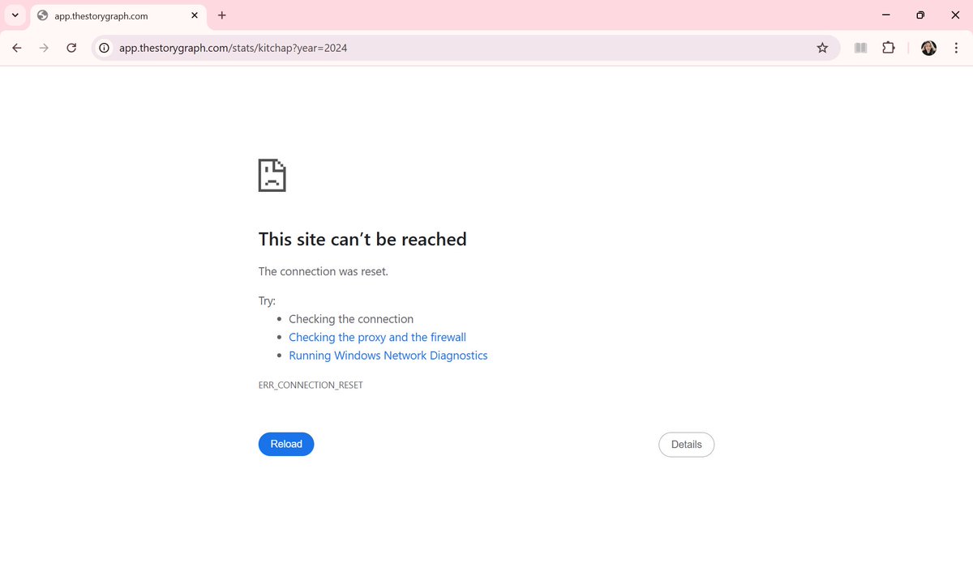Open a new tab with plus button

point(222,15)
